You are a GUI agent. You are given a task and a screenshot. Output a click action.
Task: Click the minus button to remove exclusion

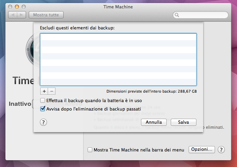[52, 91]
